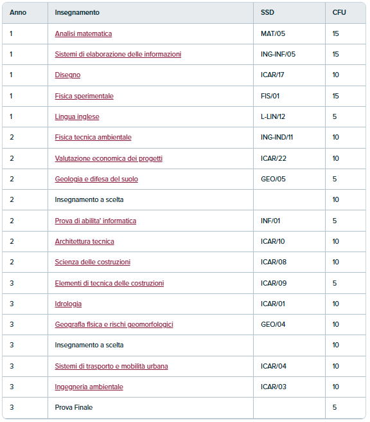
Task: Open Sistemi di elaborazione delle informazioni link
Action: pyautogui.click(x=118, y=54)
